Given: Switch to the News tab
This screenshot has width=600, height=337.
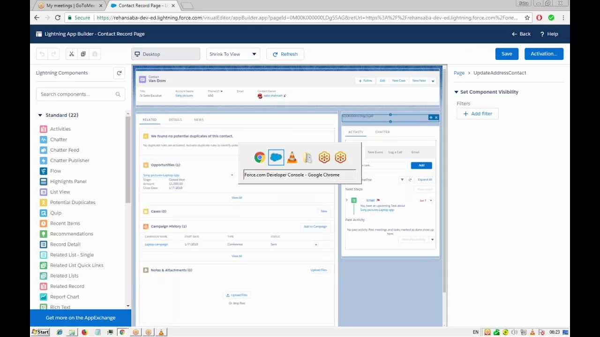Looking at the screenshot, I should [x=199, y=120].
